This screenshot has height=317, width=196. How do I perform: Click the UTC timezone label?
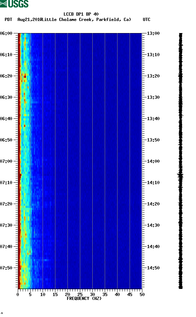(147, 20)
